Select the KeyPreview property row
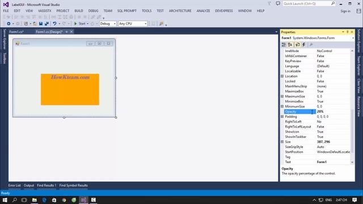This screenshot has height=204, width=363. tap(317, 61)
